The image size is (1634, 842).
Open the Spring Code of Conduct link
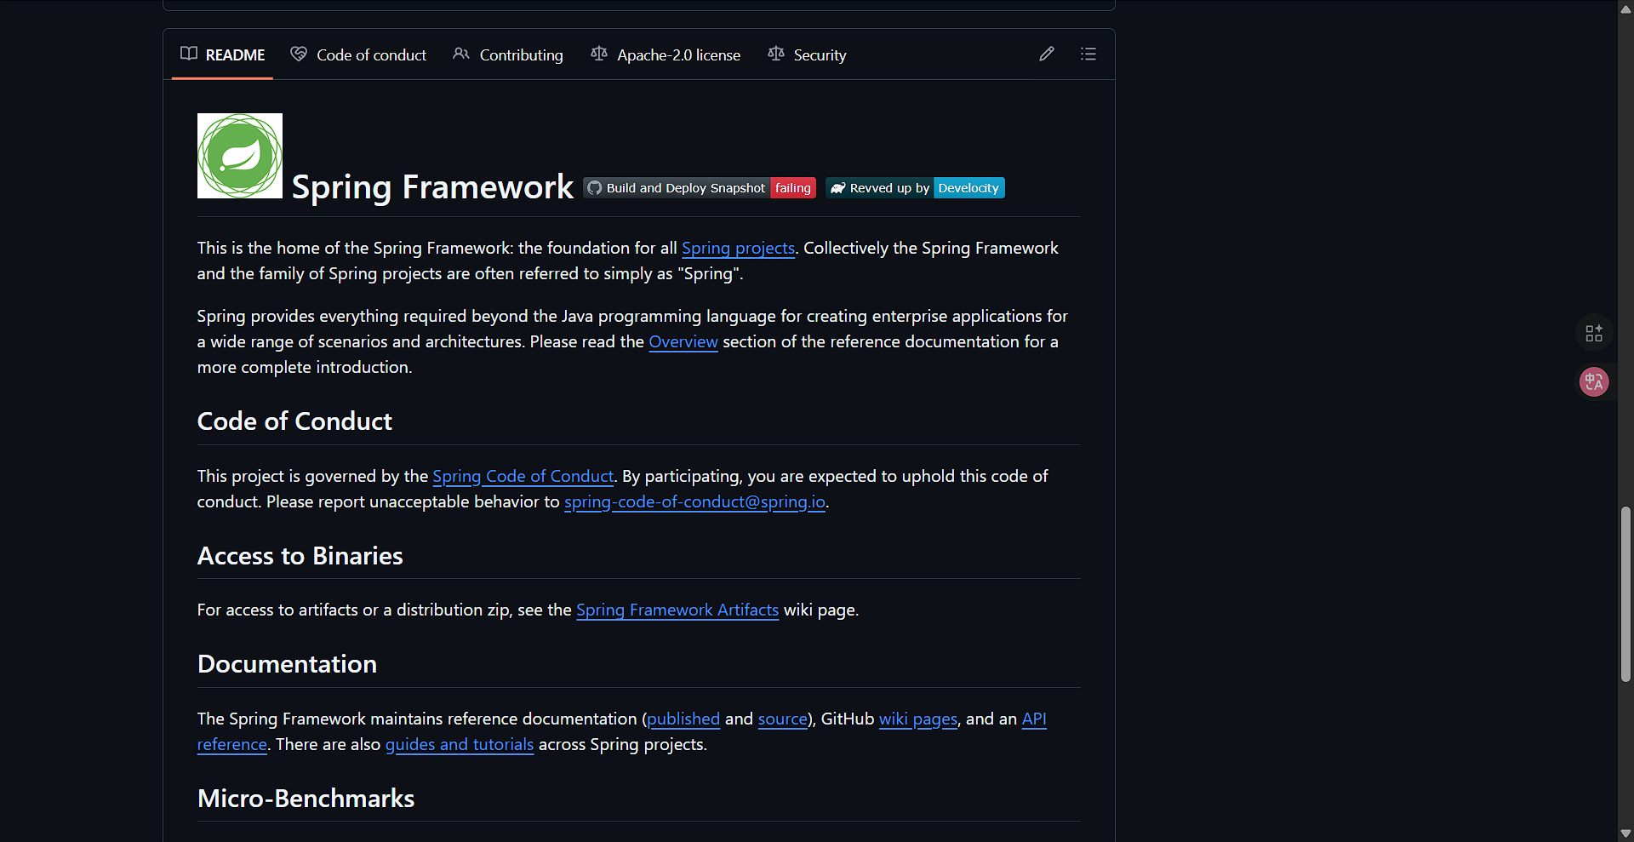click(x=523, y=476)
